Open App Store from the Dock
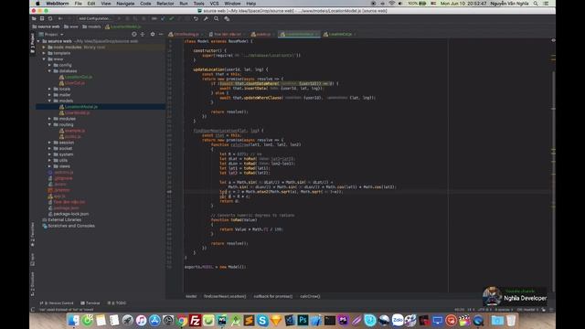 click(154, 321)
